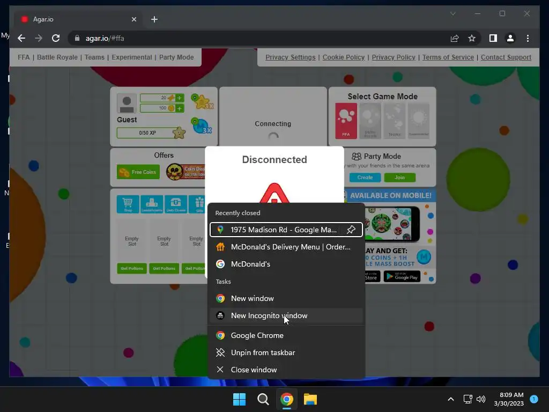Reload the agar.io page
549x412 pixels.
[x=56, y=38]
